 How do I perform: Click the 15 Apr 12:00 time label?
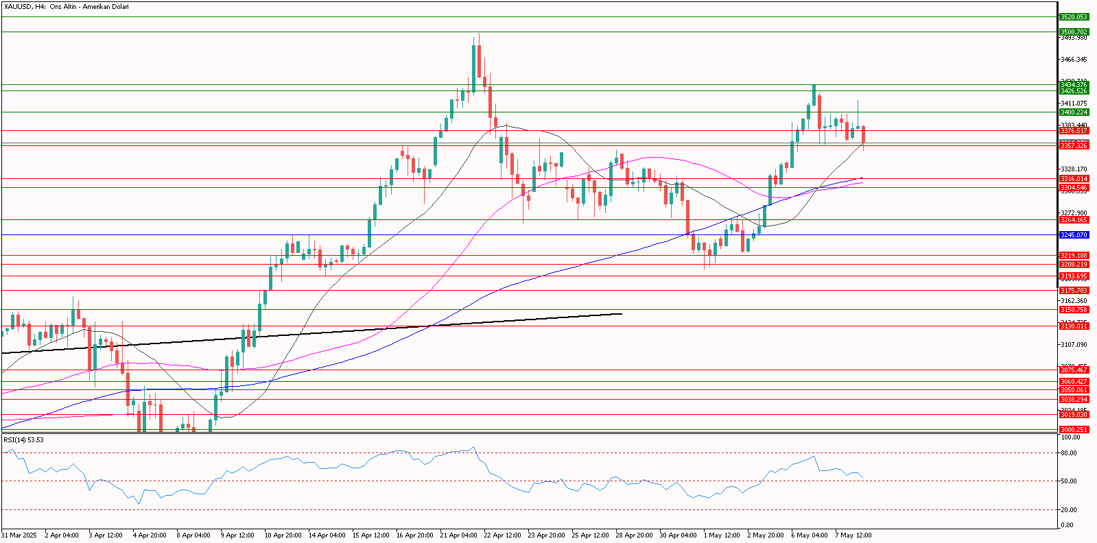coord(371,535)
